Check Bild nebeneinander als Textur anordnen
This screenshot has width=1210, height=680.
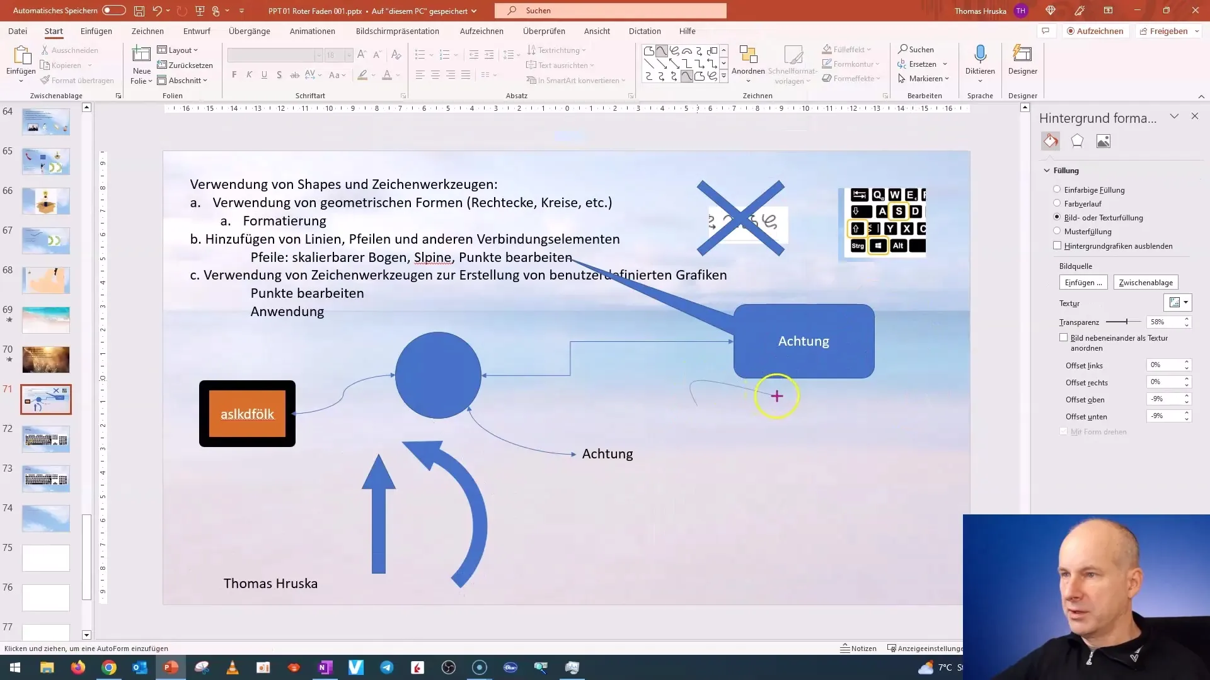pyautogui.click(x=1063, y=337)
